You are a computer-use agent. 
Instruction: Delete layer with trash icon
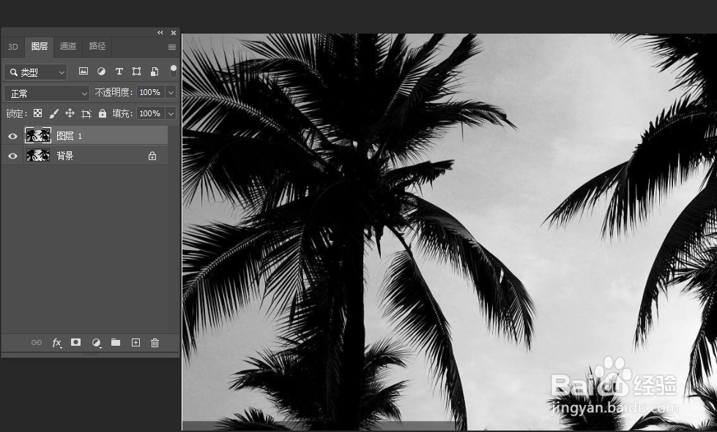(155, 343)
